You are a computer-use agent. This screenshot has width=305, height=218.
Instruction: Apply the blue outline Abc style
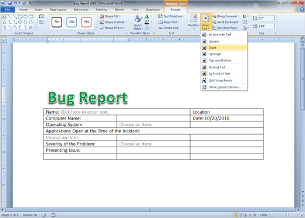(x=72, y=22)
